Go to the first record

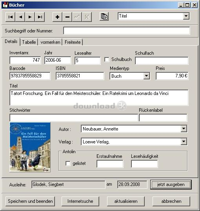point(11,17)
